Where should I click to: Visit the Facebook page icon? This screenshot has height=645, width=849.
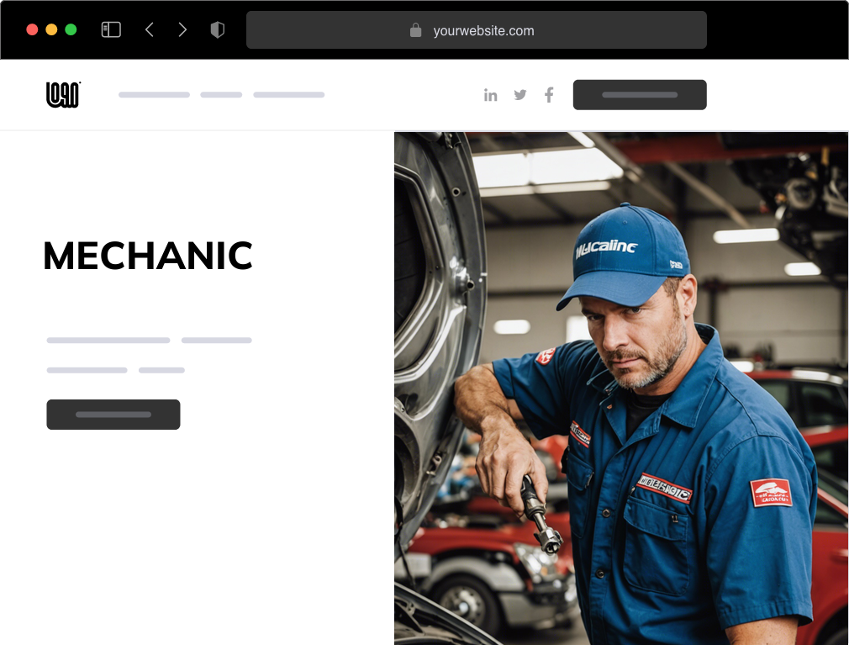(548, 95)
